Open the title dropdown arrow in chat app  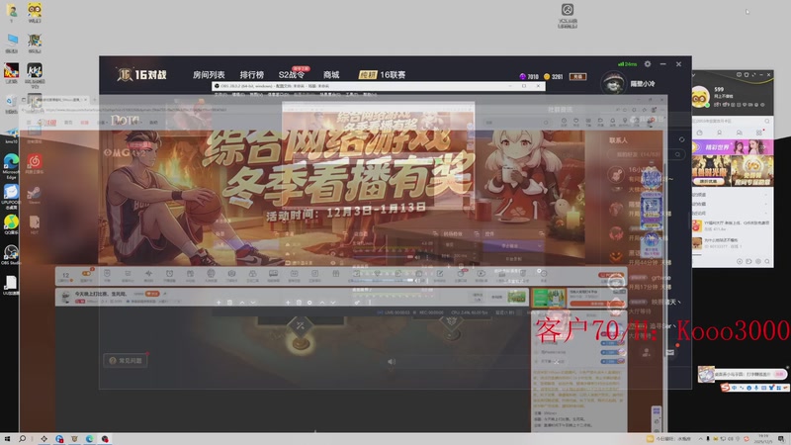point(694,75)
